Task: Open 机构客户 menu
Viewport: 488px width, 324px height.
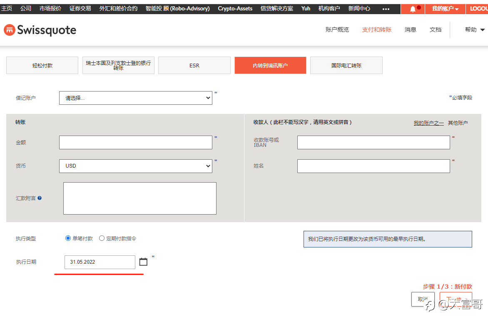Action: pyautogui.click(x=329, y=8)
